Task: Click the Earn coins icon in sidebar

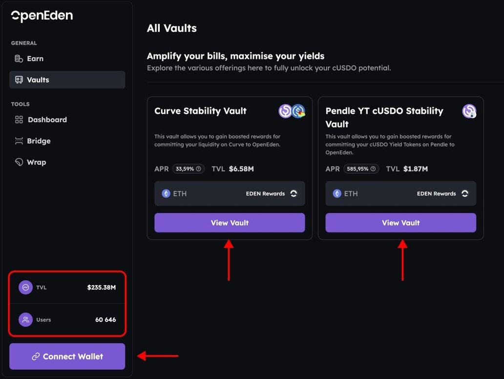Action: click(x=19, y=59)
